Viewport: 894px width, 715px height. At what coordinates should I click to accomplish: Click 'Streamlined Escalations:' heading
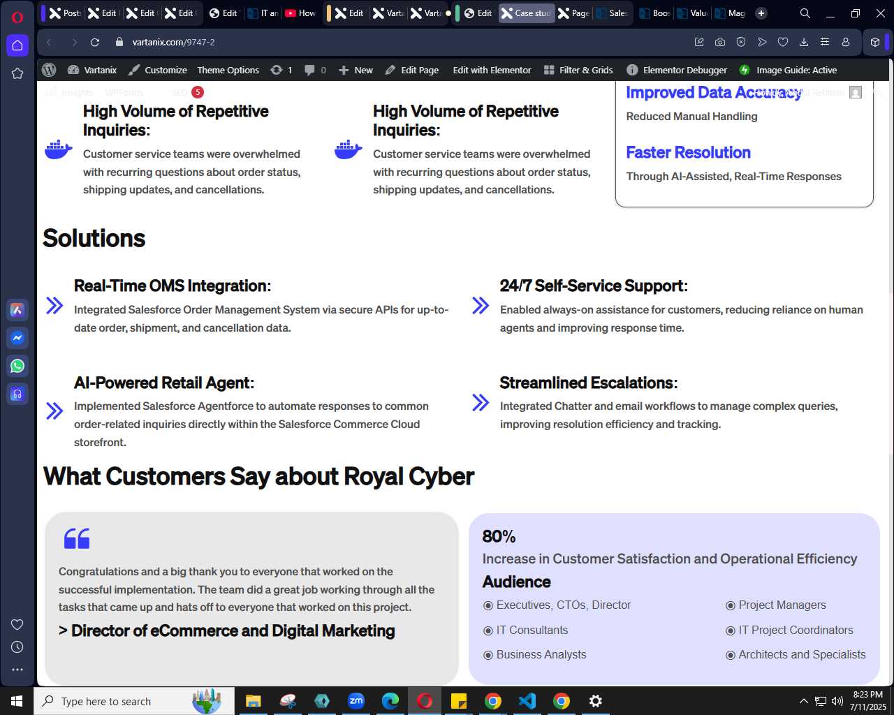(589, 383)
